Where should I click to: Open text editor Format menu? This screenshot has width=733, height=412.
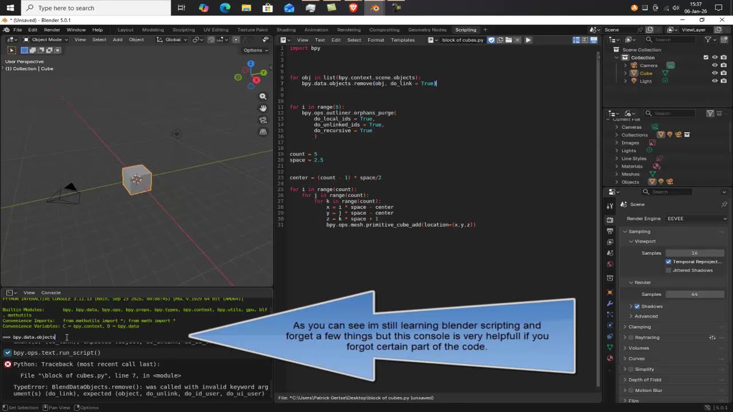(x=376, y=40)
